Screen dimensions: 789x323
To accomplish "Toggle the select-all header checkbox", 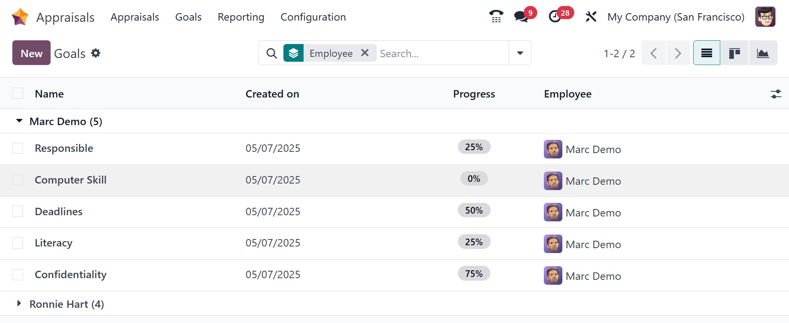I will [x=18, y=94].
